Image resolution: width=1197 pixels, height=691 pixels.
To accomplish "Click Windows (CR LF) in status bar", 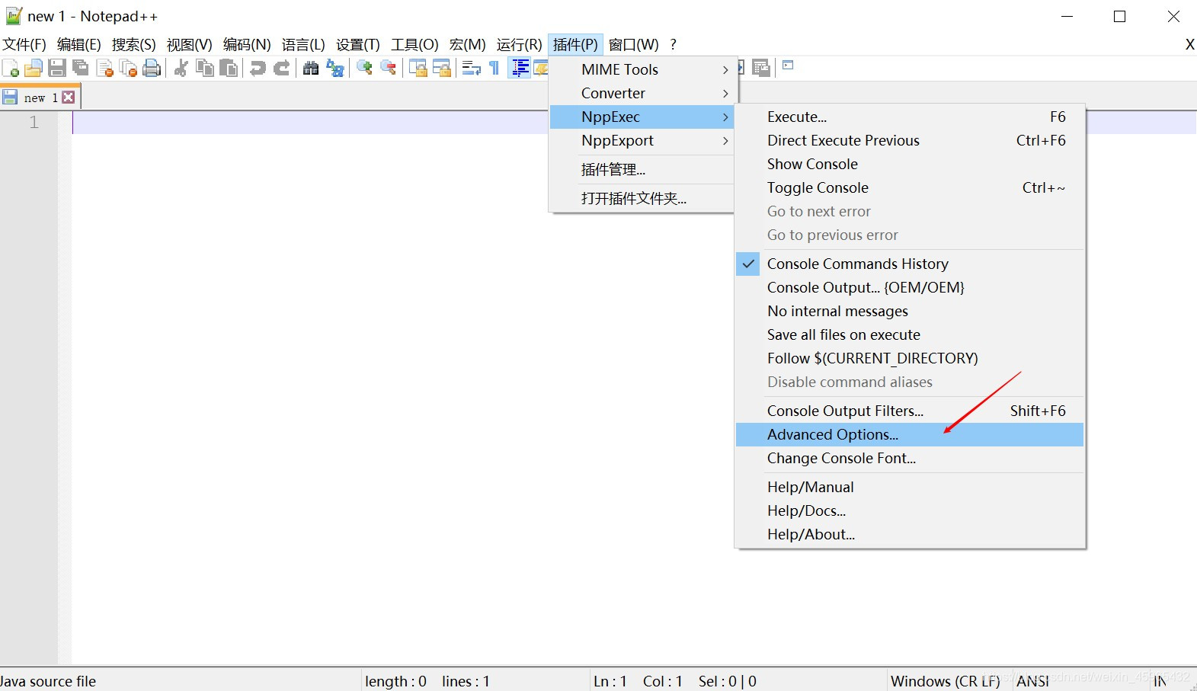I will click(x=945, y=681).
